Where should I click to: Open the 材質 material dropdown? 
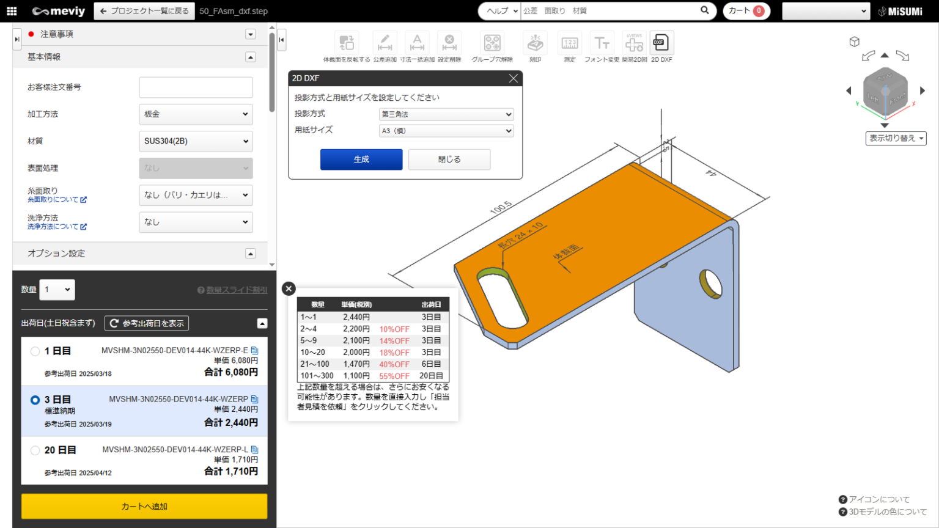(196, 141)
